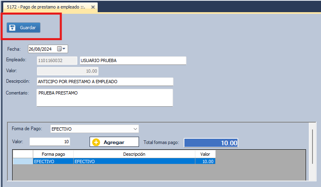Click the floppy disk icon on Guardar
This screenshot has height=187, width=321.
(x=13, y=28)
